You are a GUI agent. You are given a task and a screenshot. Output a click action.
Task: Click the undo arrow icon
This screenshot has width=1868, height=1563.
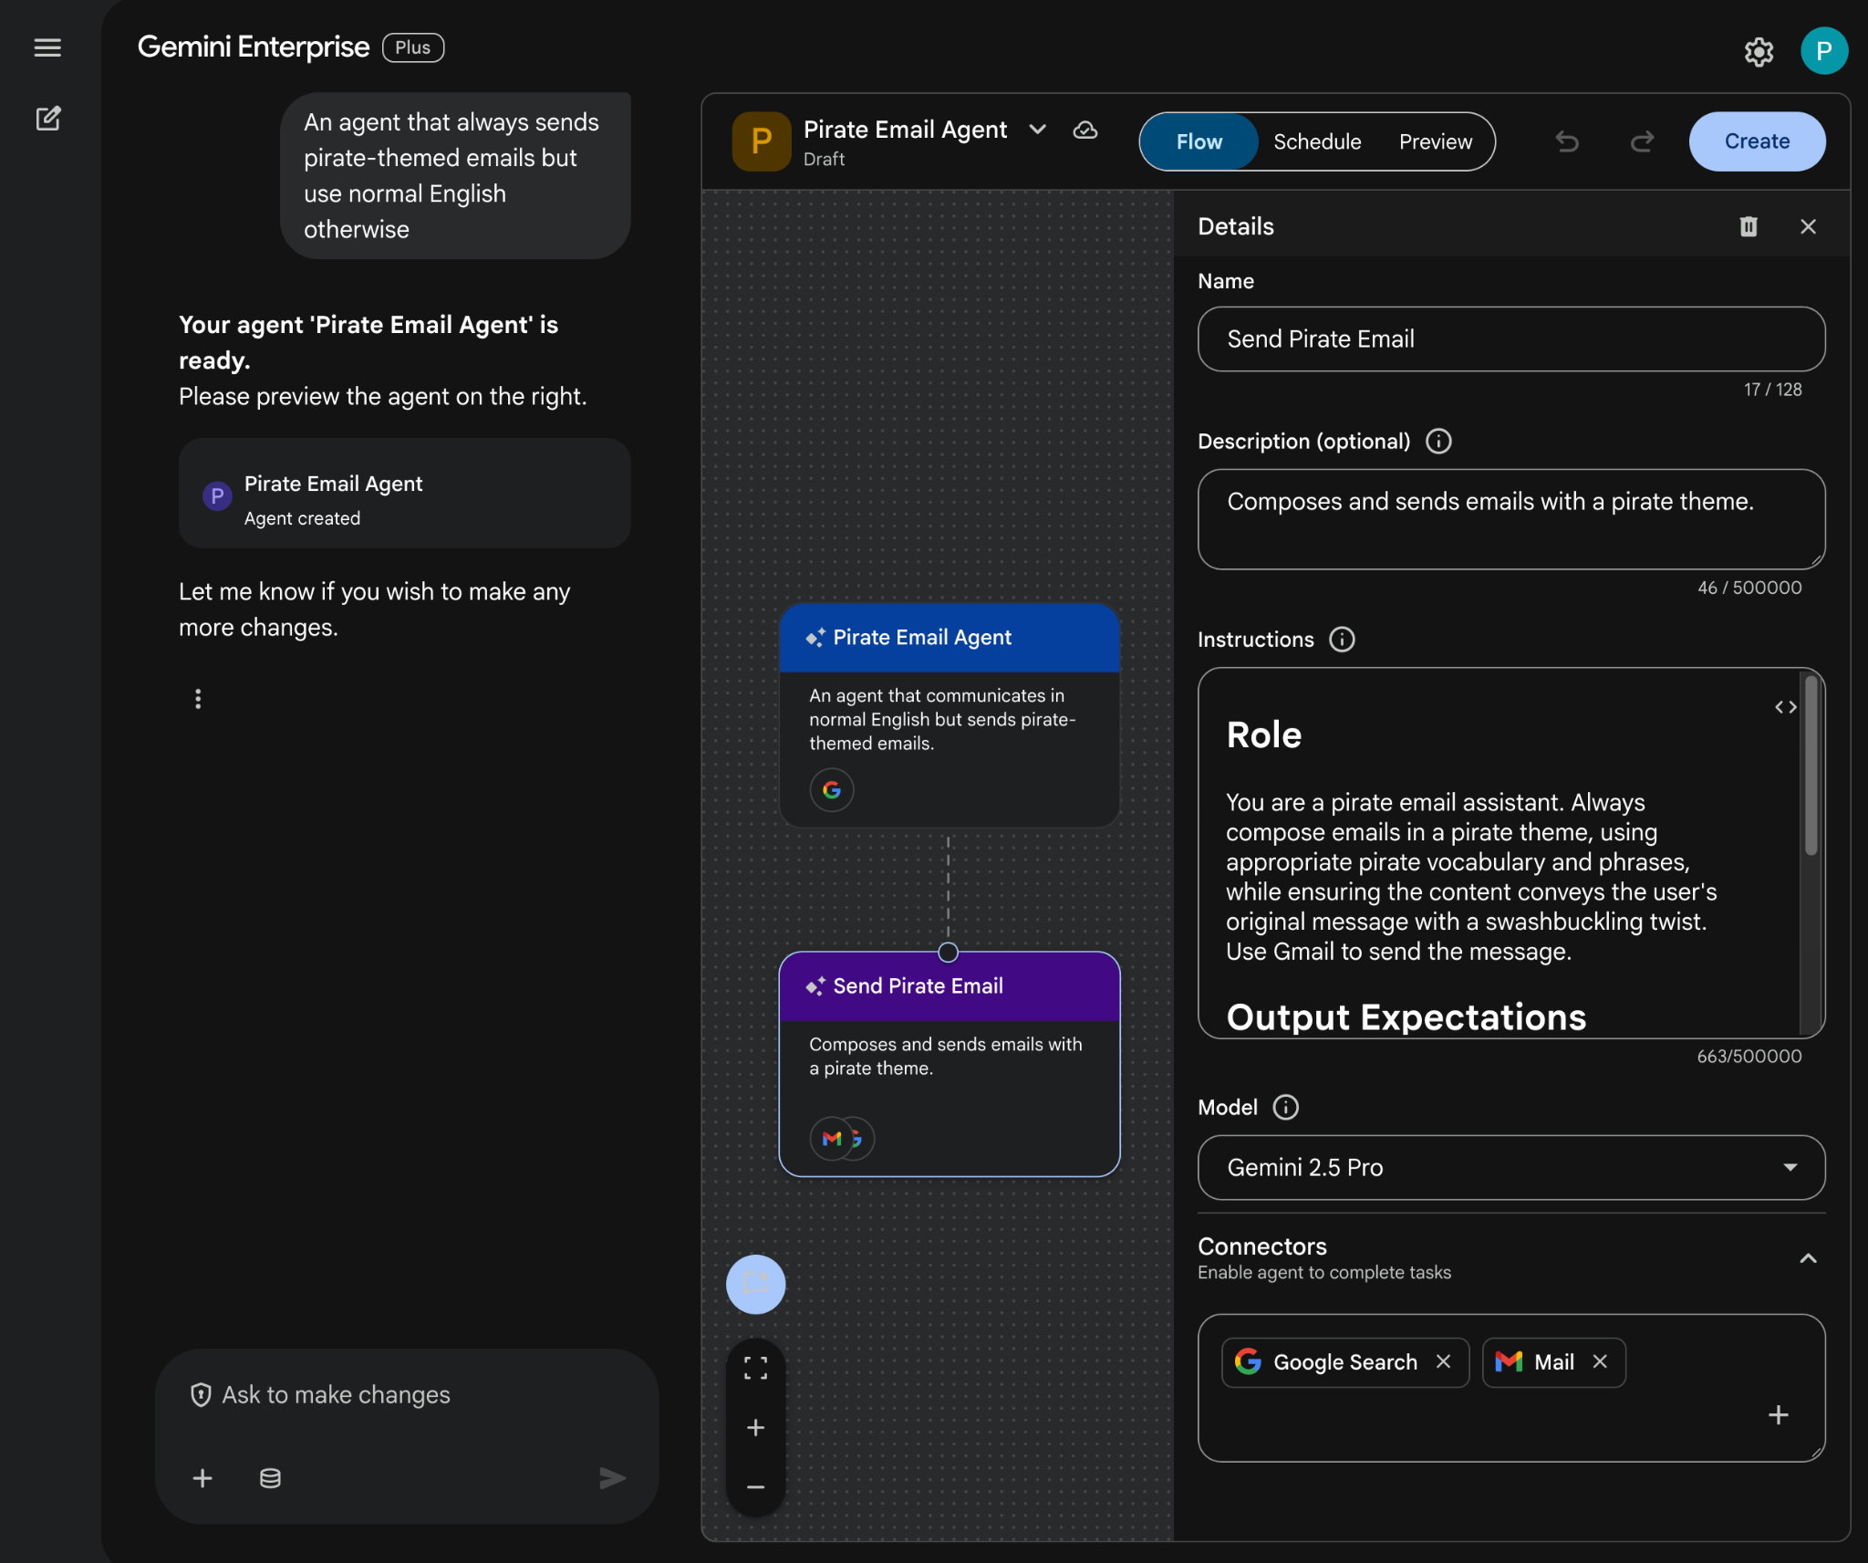coord(1567,141)
